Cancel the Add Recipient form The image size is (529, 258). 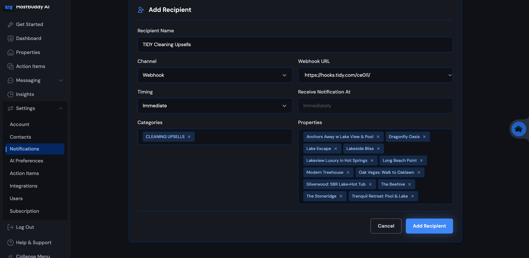[386, 226]
